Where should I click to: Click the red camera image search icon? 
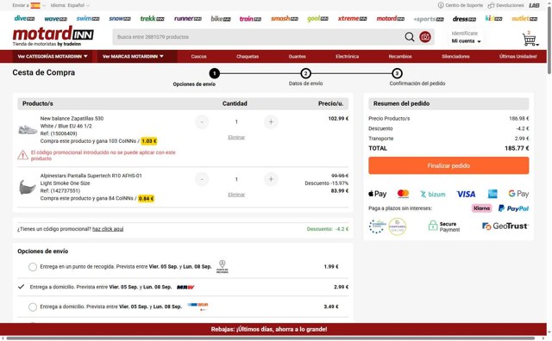tap(425, 37)
